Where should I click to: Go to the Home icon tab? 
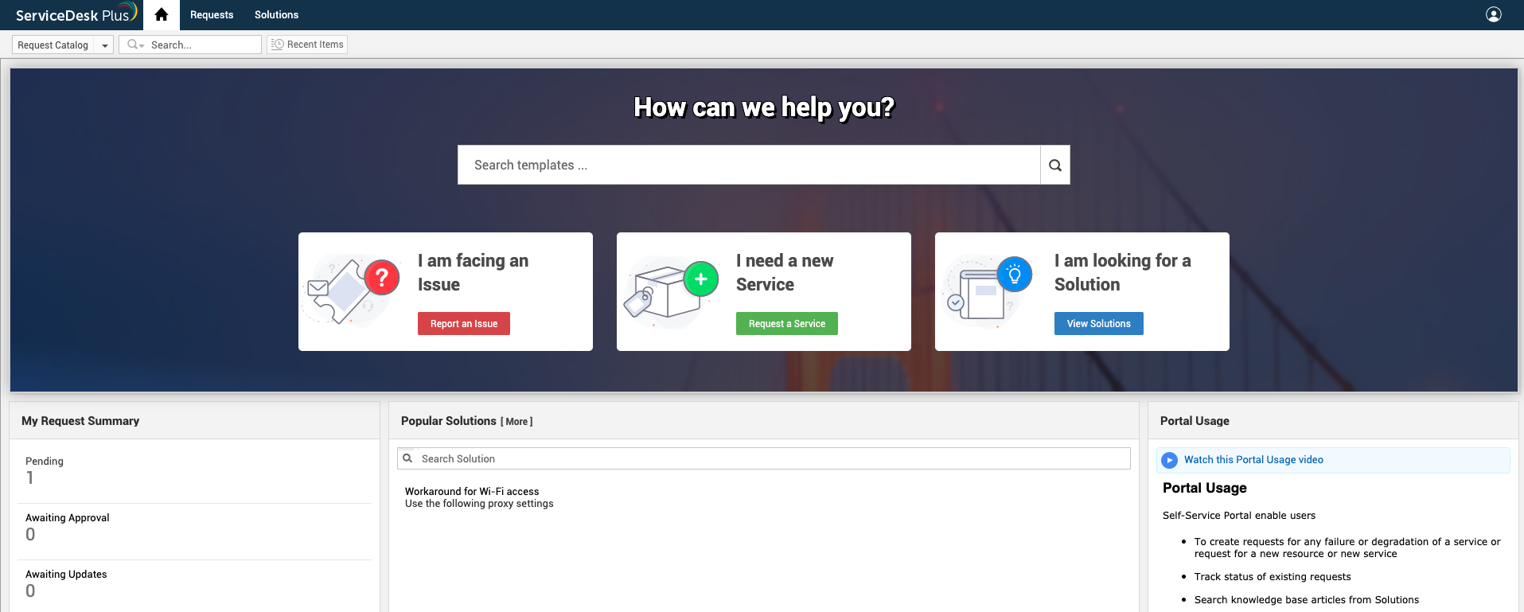point(162,15)
